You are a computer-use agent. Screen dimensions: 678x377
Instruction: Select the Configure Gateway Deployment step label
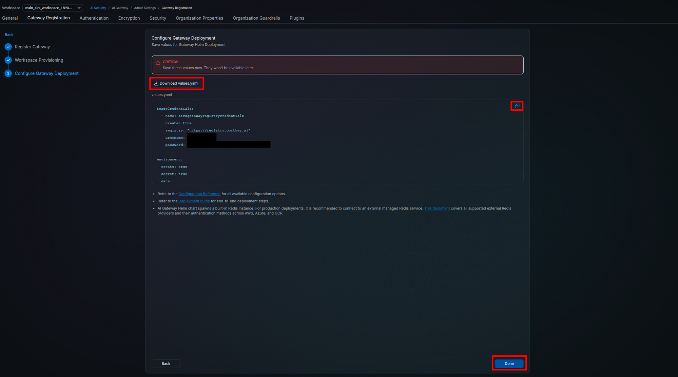[x=46, y=73]
